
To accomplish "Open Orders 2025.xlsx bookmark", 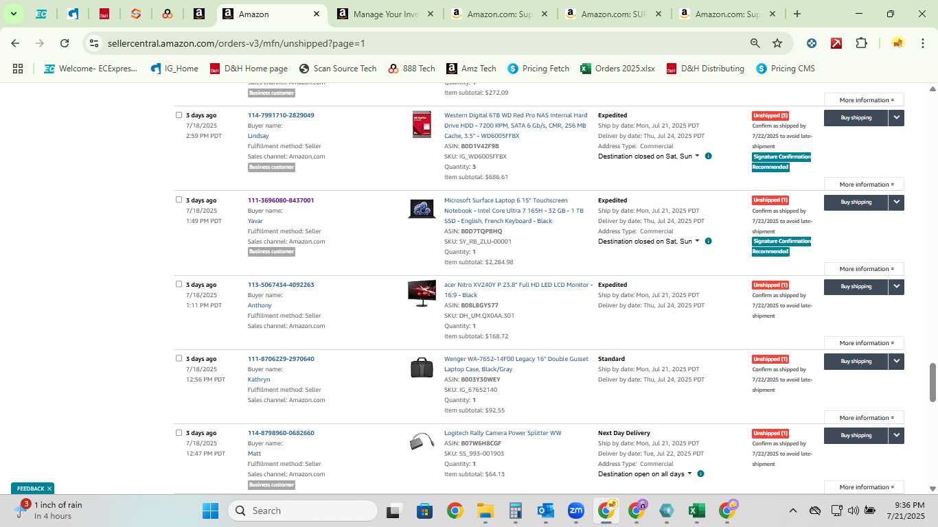I will [x=617, y=69].
